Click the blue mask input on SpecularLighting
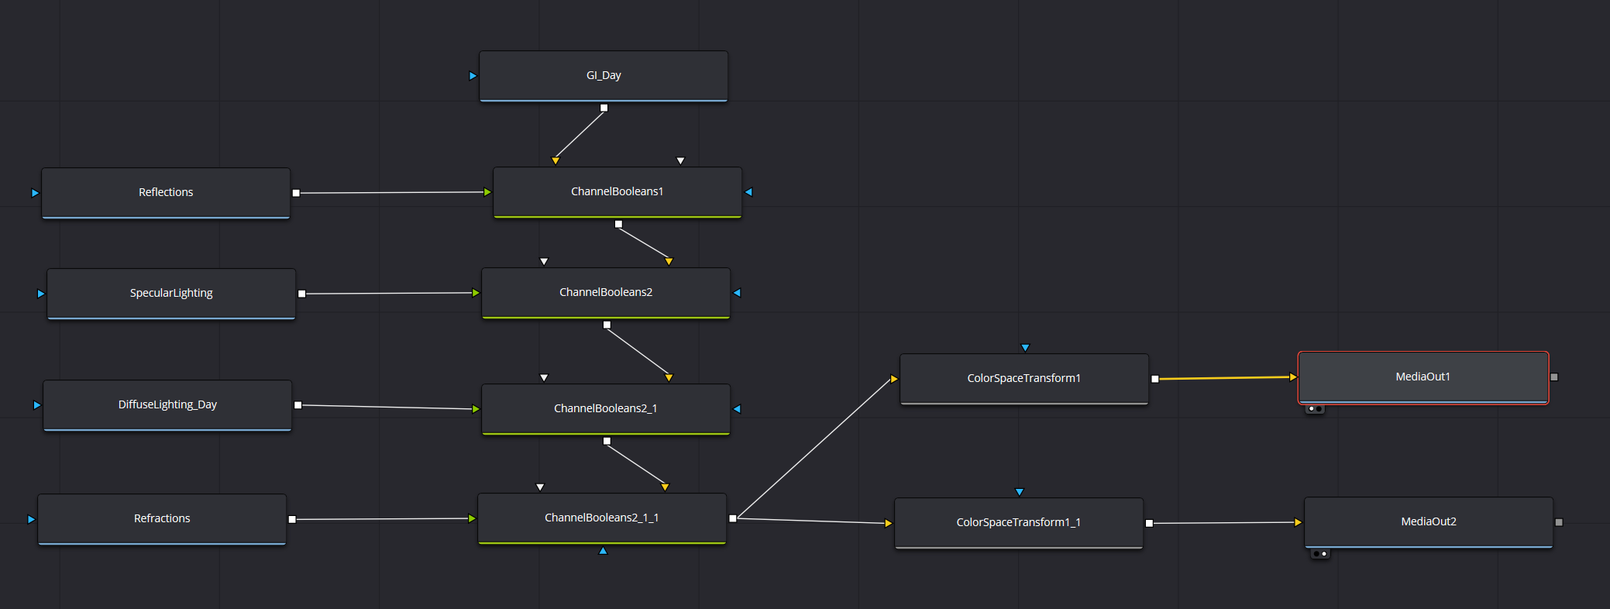Viewport: 1610px width, 609px height. click(41, 294)
